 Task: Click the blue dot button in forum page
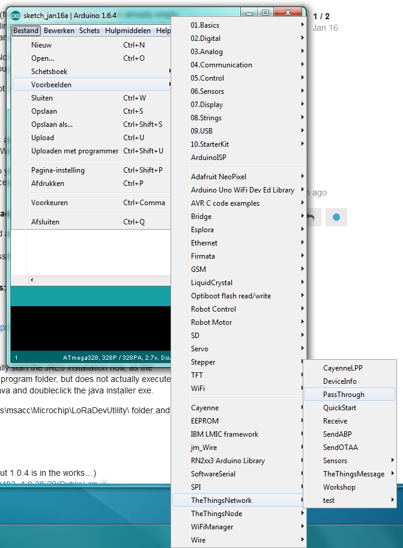[336, 217]
